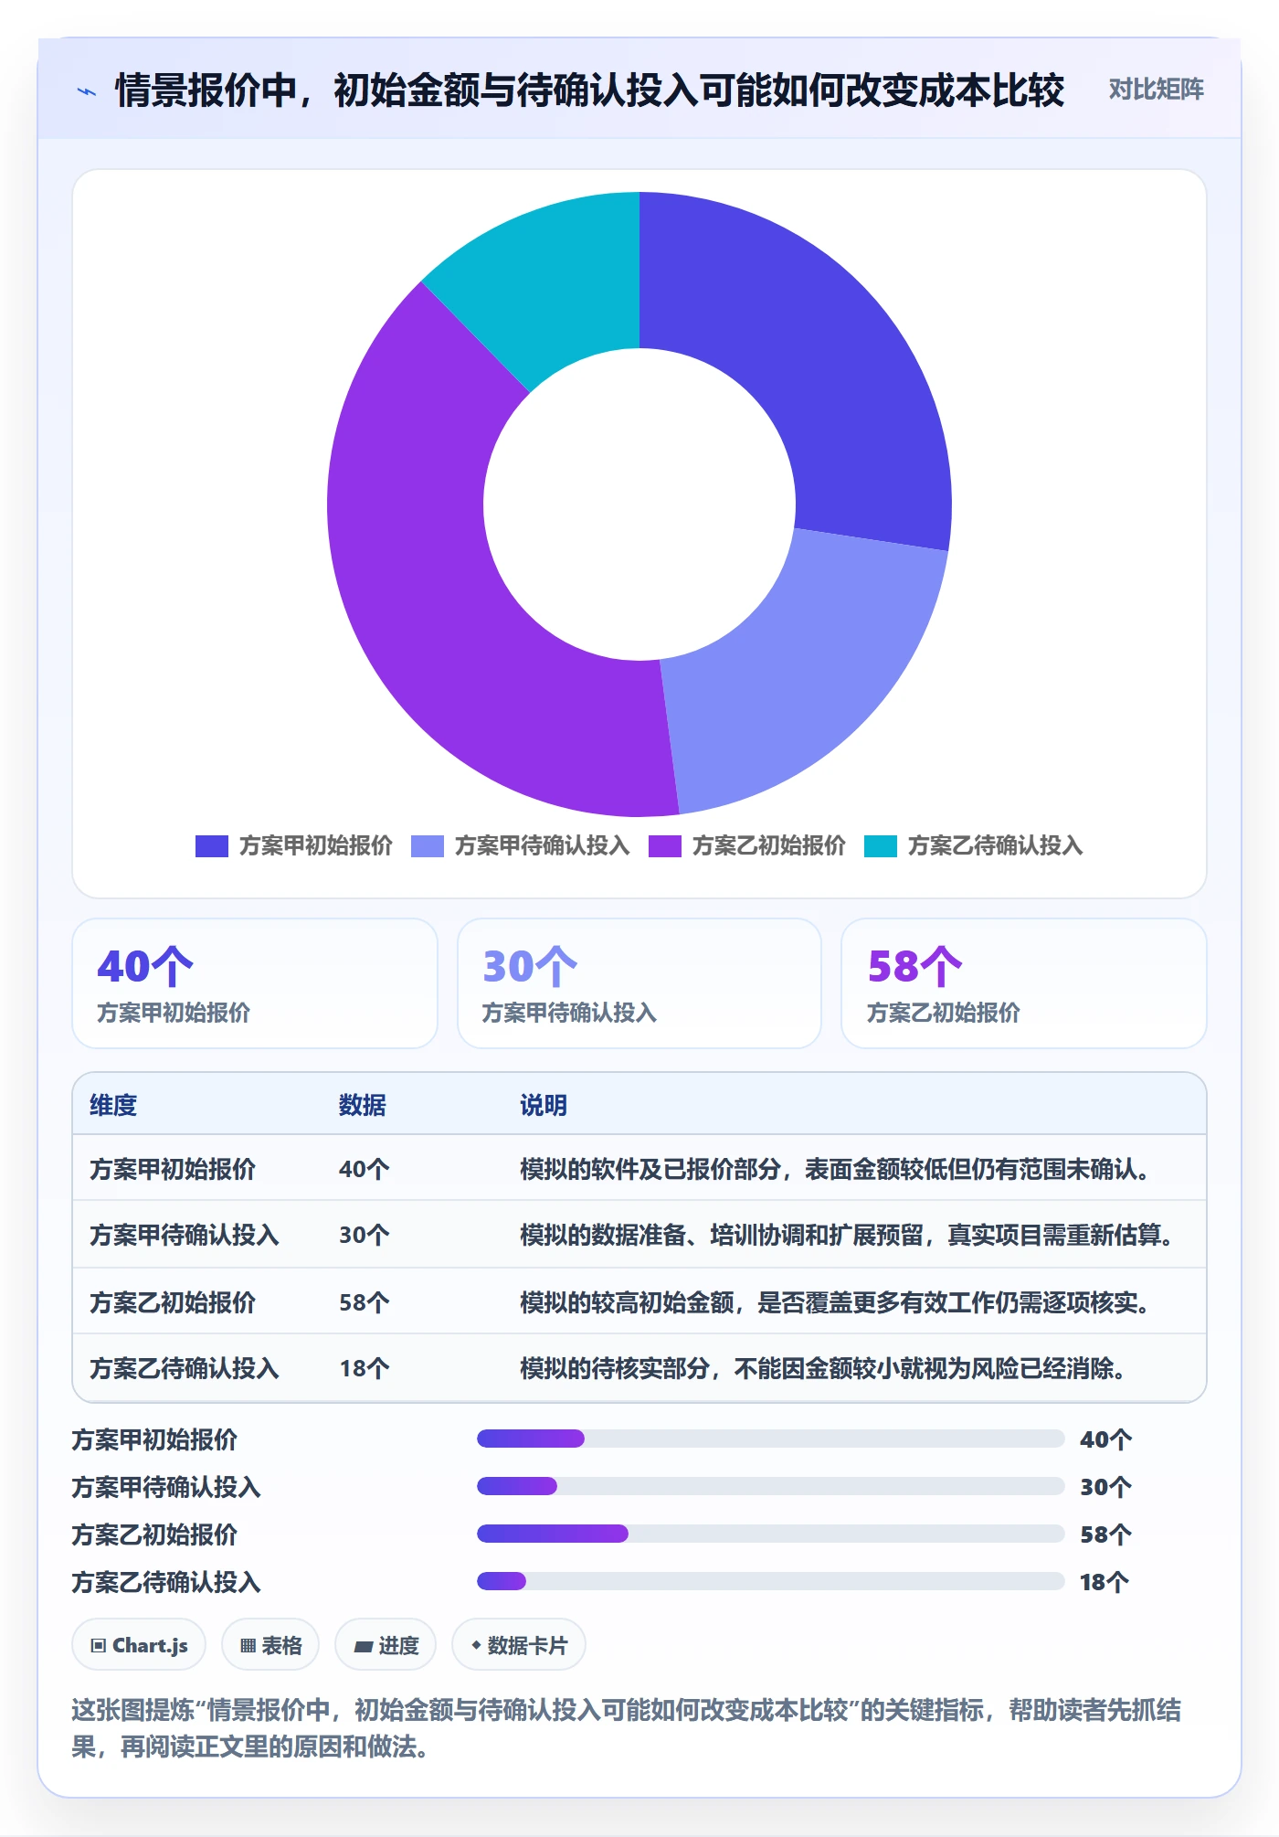The width and height of the screenshot is (1279, 1837).
Task: Click description starting 模拟的数据准备
Action: [848, 1235]
